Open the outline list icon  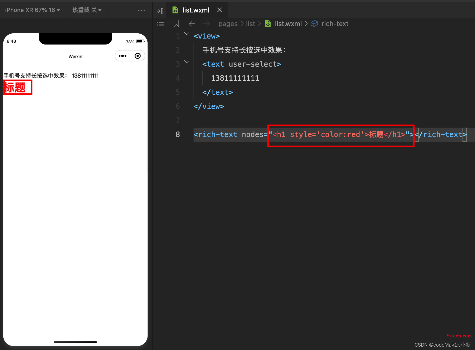(161, 24)
